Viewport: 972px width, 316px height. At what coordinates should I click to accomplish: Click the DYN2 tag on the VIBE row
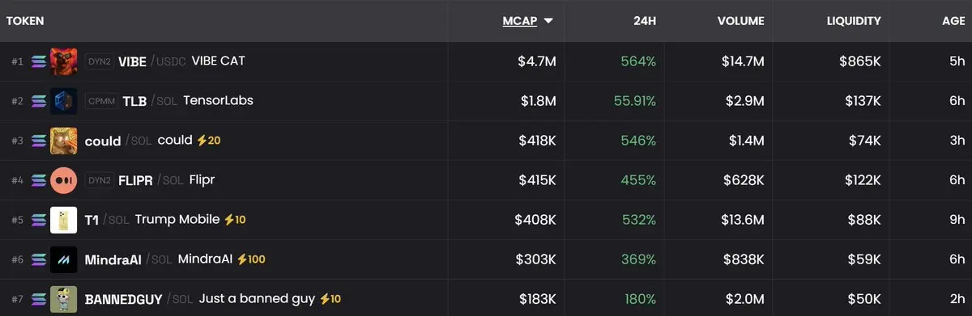[99, 61]
